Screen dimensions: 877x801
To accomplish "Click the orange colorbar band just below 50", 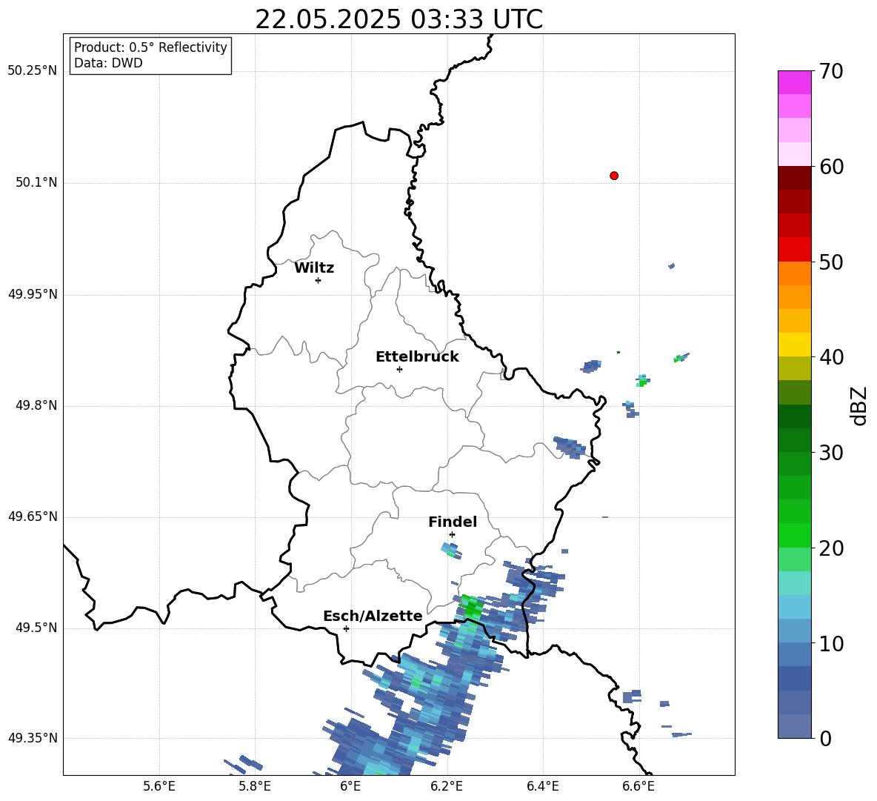I will tap(794, 273).
